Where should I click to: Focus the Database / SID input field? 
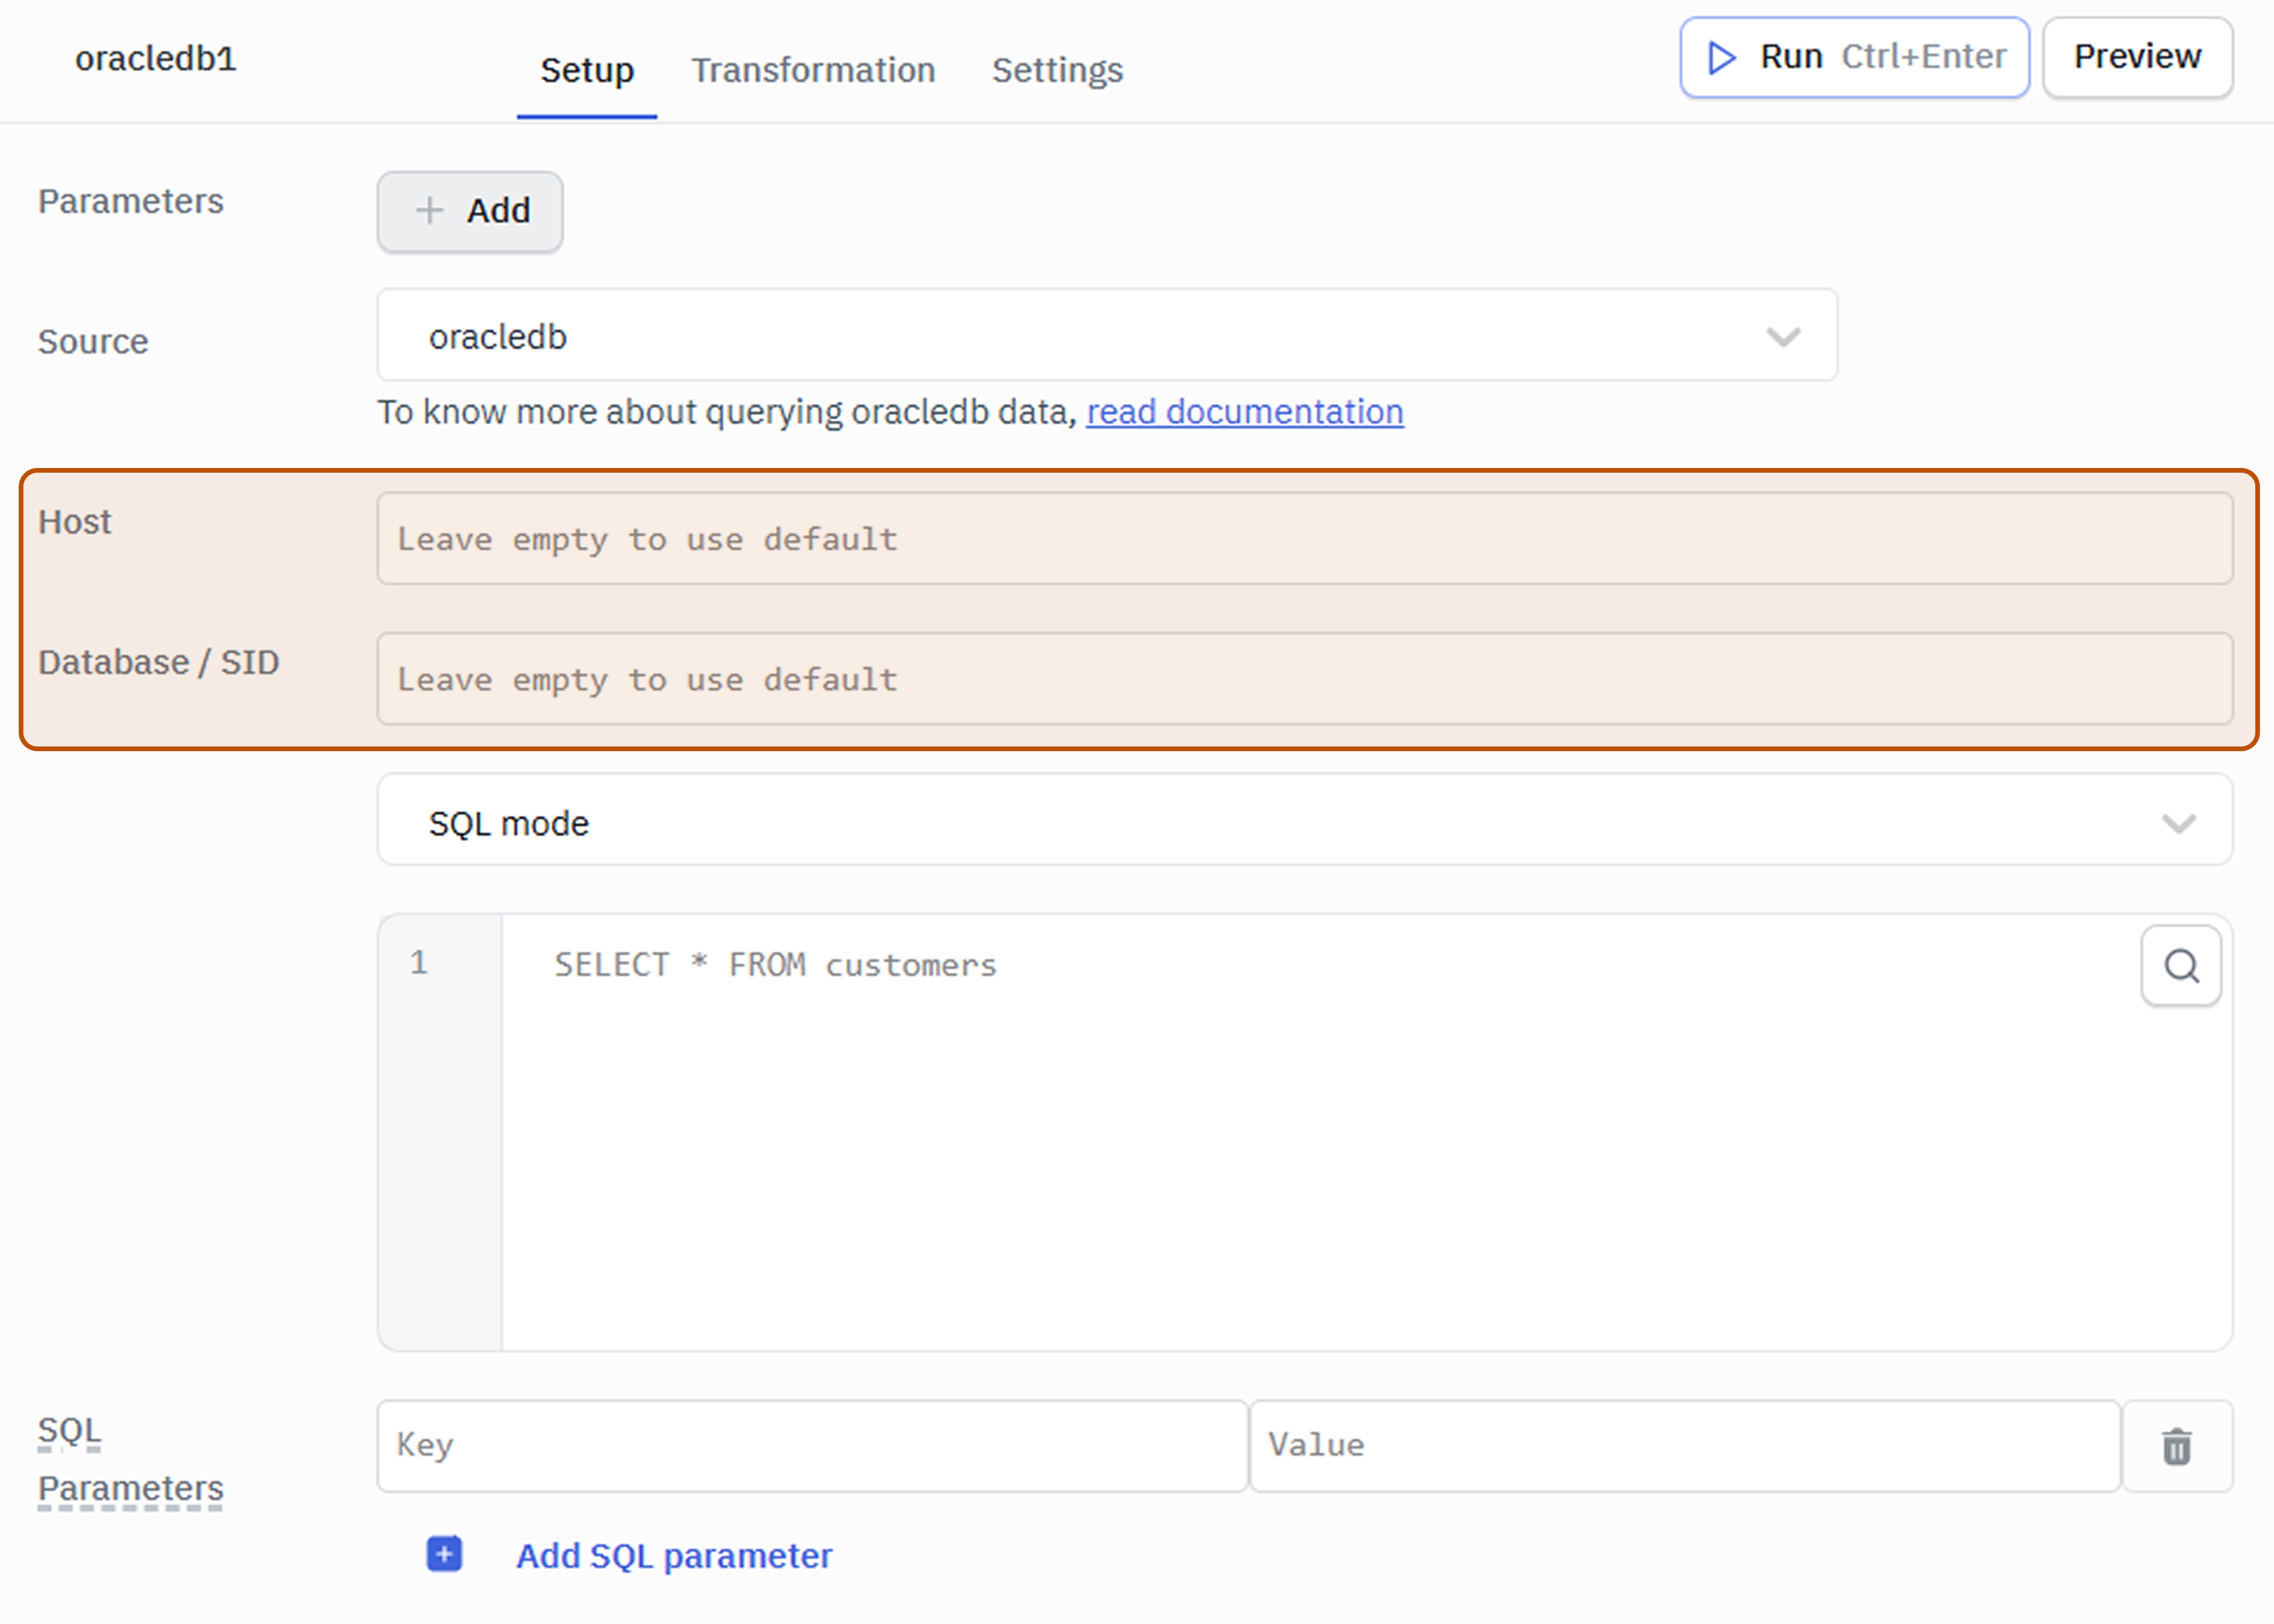point(1304,678)
